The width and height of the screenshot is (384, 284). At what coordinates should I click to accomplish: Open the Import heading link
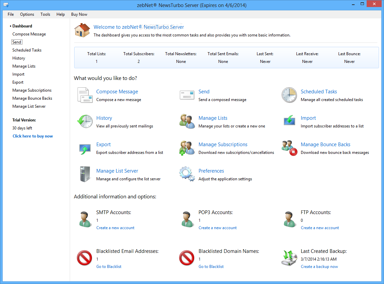click(x=308, y=118)
